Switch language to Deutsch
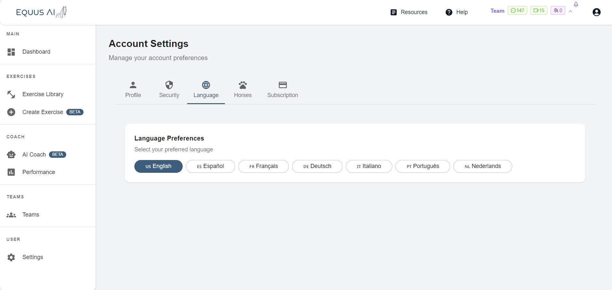Screen dimensions: 612x290 coord(317,166)
